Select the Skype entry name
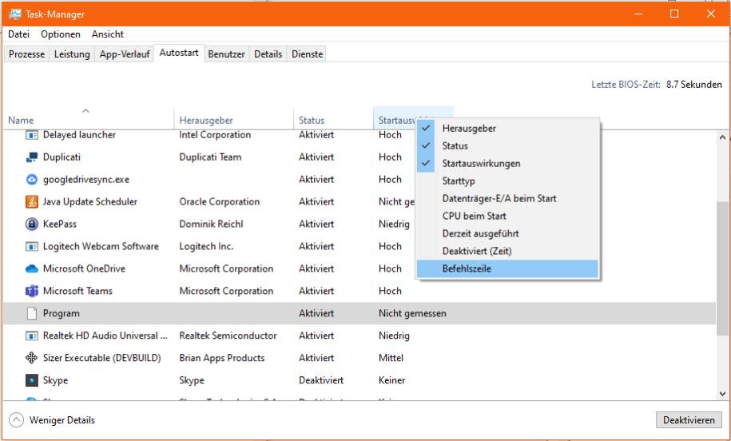 55,380
